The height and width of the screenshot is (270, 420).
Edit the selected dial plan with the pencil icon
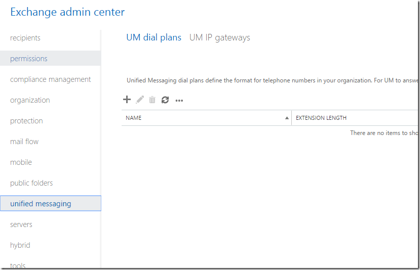pos(140,100)
